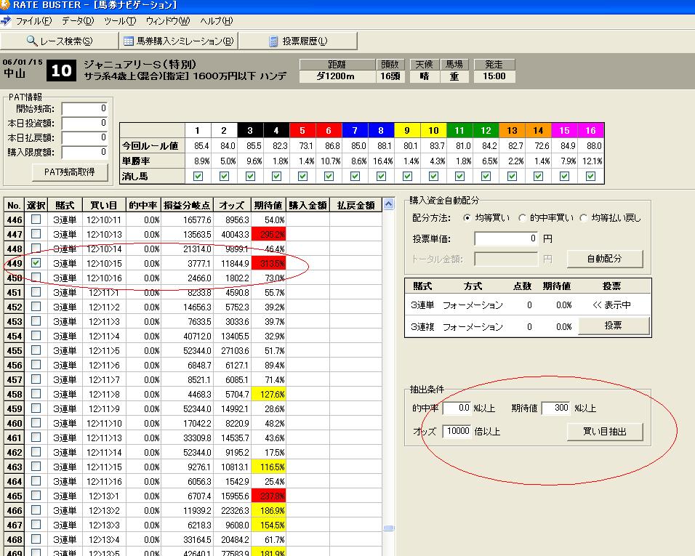Viewport: 695px width, 556px height.
Task: Click the red 295.2% expected value cell
Action: click(x=268, y=234)
